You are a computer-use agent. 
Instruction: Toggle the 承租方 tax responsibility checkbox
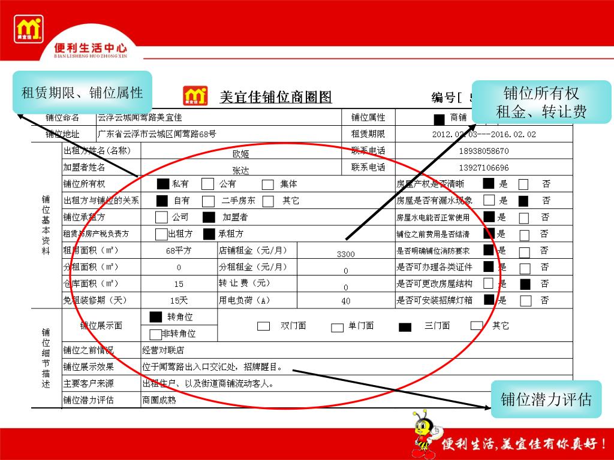[209, 234]
